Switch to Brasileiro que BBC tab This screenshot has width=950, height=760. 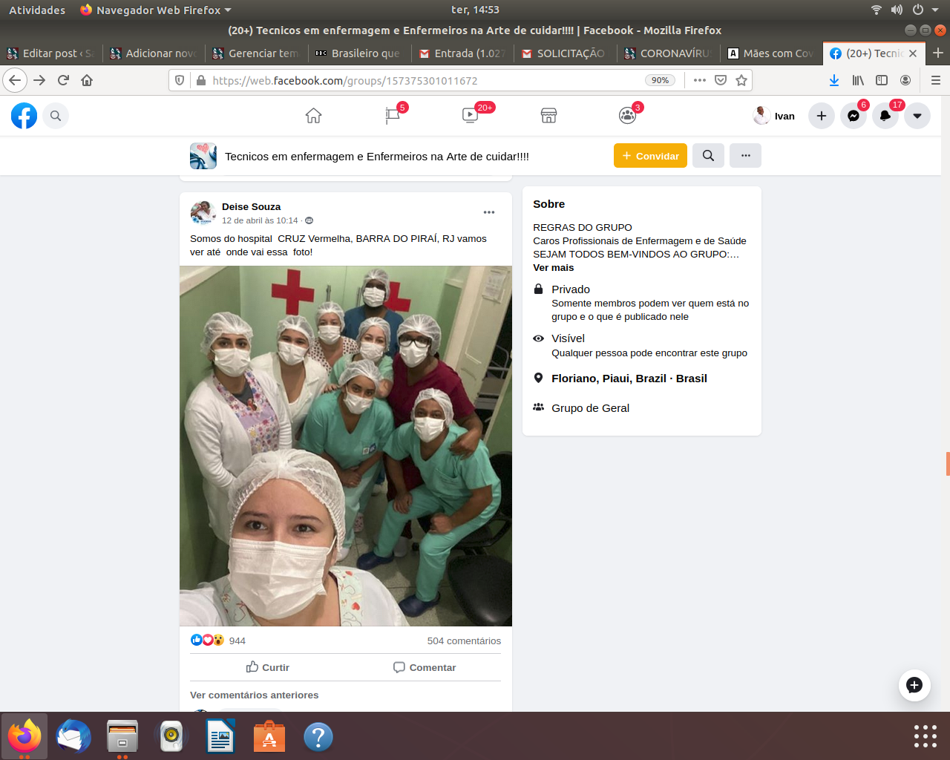click(x=359, y=53)
